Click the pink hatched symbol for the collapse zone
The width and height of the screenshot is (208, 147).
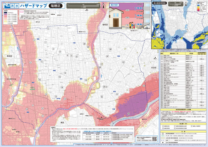[21, 12]
